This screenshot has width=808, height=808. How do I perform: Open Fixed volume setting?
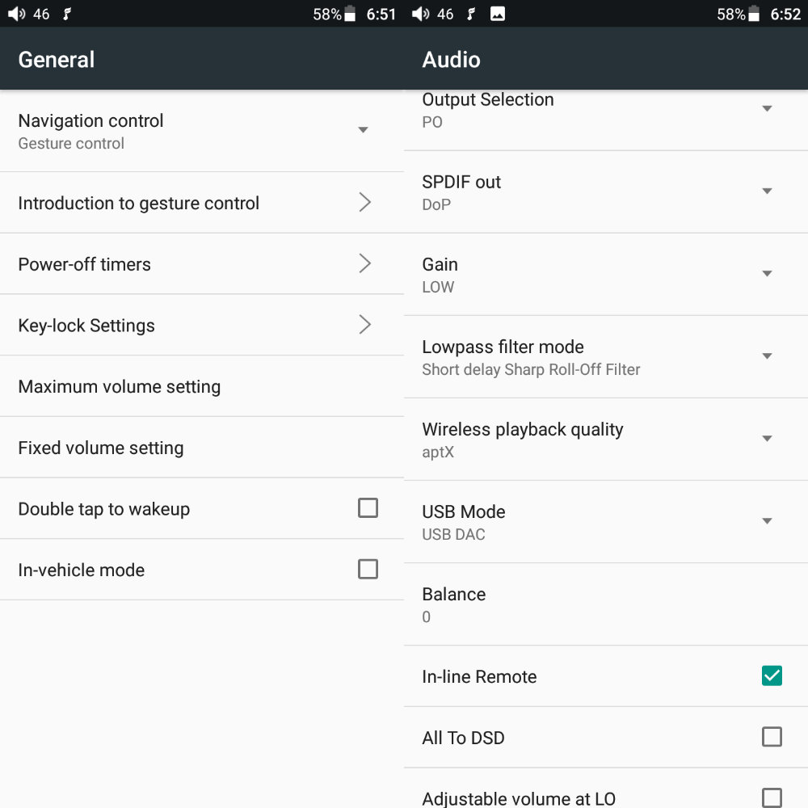101,448
